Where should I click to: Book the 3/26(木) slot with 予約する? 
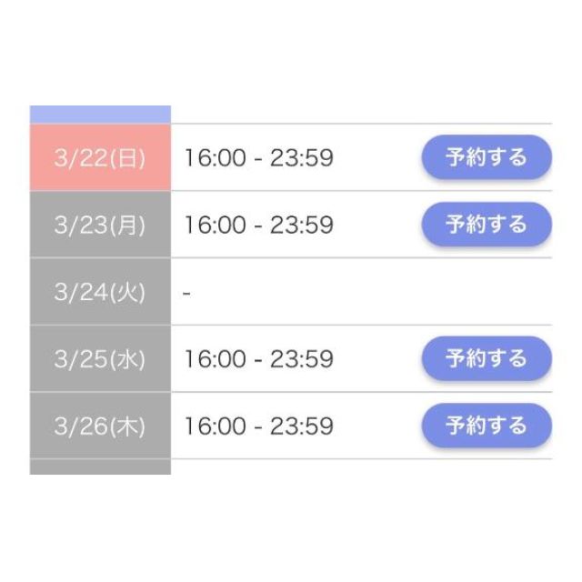coord(486,426)
